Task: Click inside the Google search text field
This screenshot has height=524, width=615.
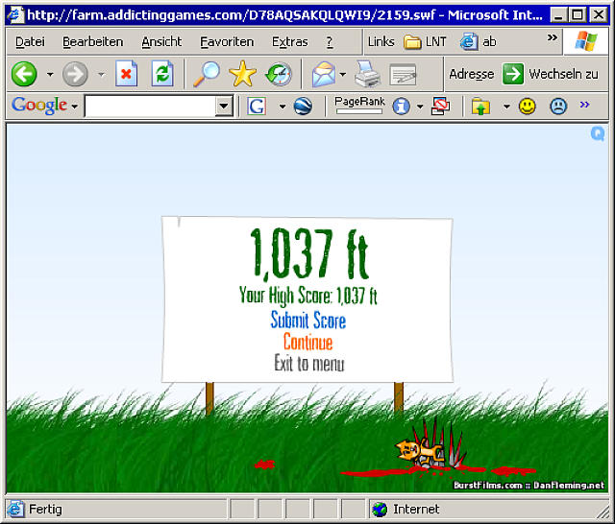Action: [x=149, y=107]
